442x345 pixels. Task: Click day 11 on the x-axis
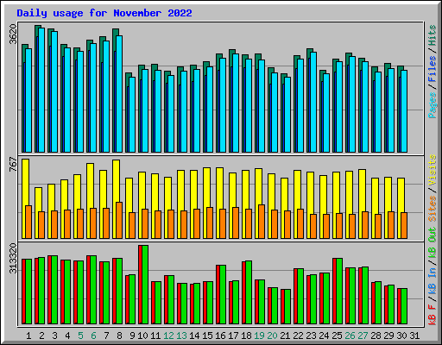point(155,336)
